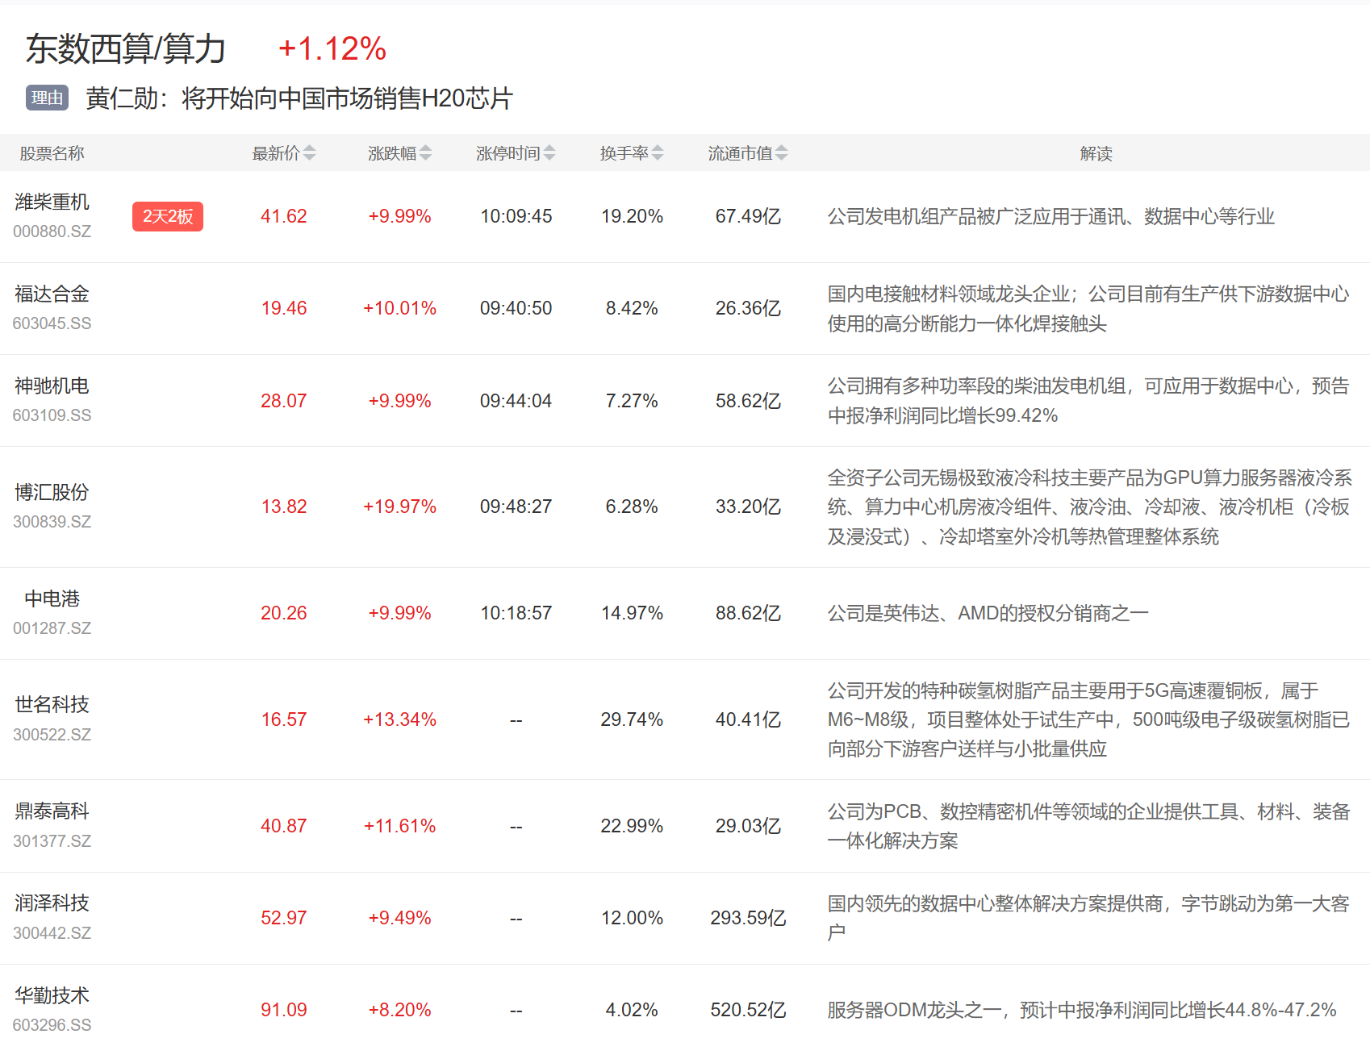Select stock code 603045.SS
Screen dimensions: 1370x1055
point(52,323)
